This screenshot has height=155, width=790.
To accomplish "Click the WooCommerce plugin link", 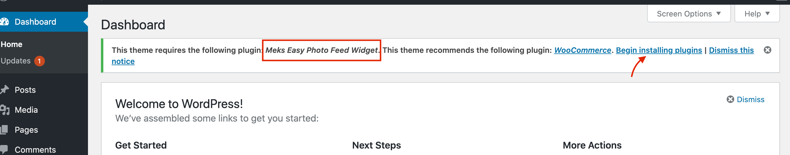I will click(x=582, y=50).
